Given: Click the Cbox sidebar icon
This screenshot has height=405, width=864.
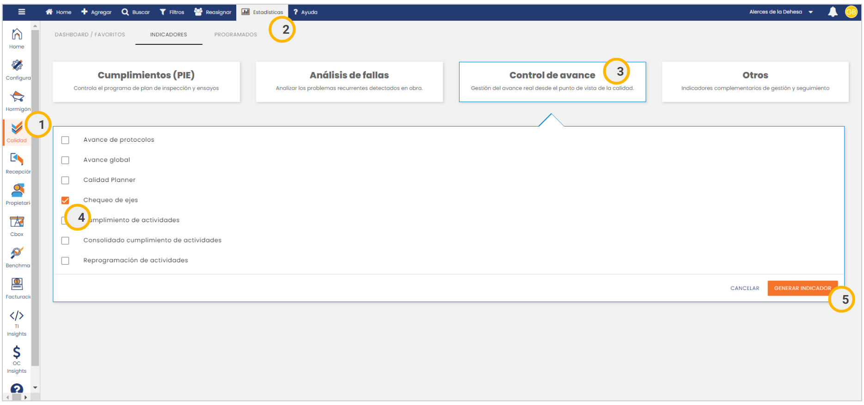Looking at the screenshot, I should coord(17,222).
